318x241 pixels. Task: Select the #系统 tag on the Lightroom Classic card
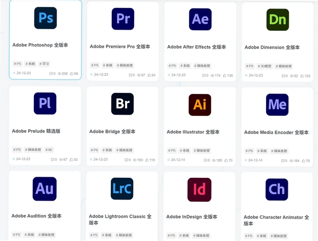(x=107, y=235)
